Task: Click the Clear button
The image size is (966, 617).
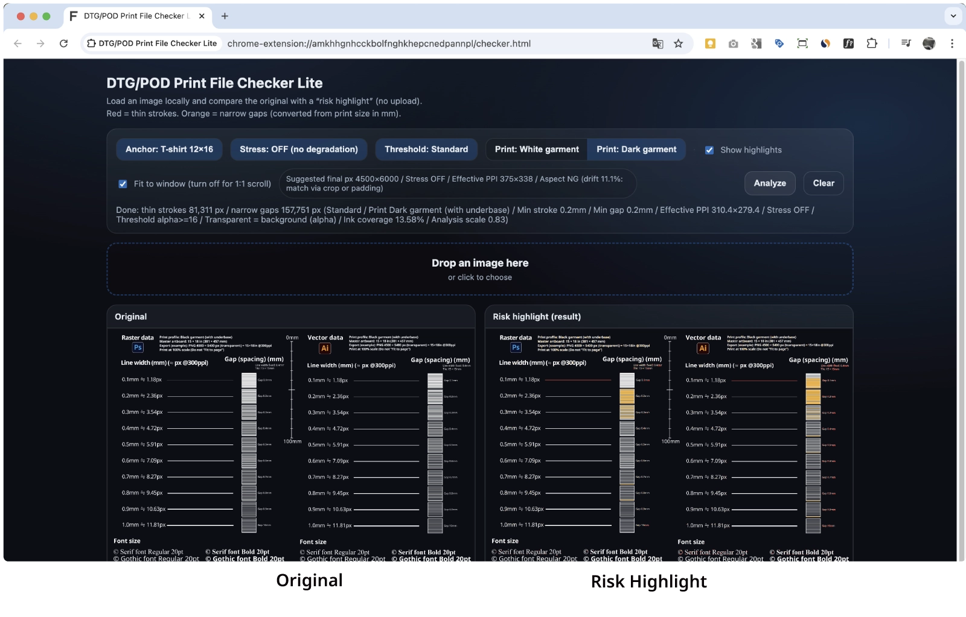Action: (x=823, y=183)
